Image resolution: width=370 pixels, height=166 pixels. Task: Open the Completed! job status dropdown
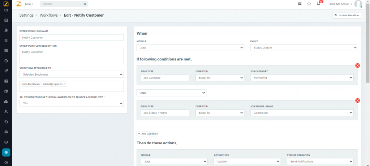302,112
